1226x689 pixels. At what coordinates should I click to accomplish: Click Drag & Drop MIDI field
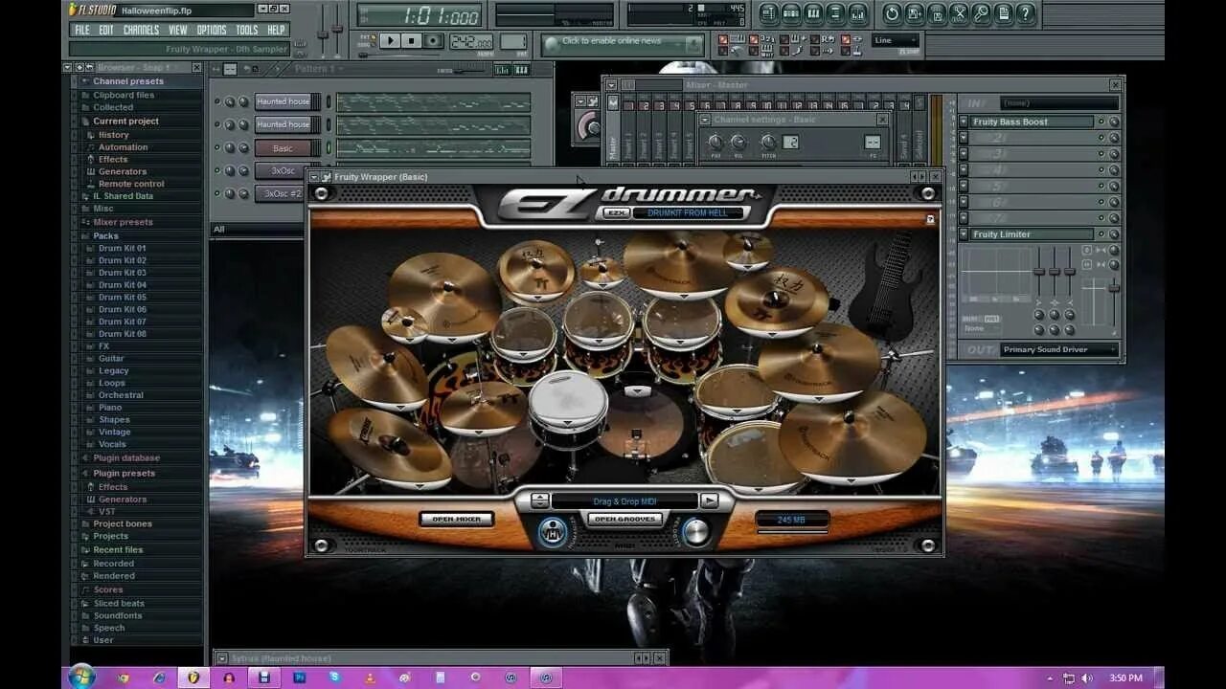coord(624,500)
